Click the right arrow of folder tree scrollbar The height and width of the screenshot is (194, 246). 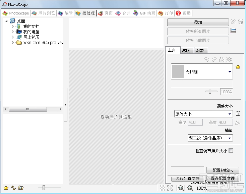click(61, 109)
